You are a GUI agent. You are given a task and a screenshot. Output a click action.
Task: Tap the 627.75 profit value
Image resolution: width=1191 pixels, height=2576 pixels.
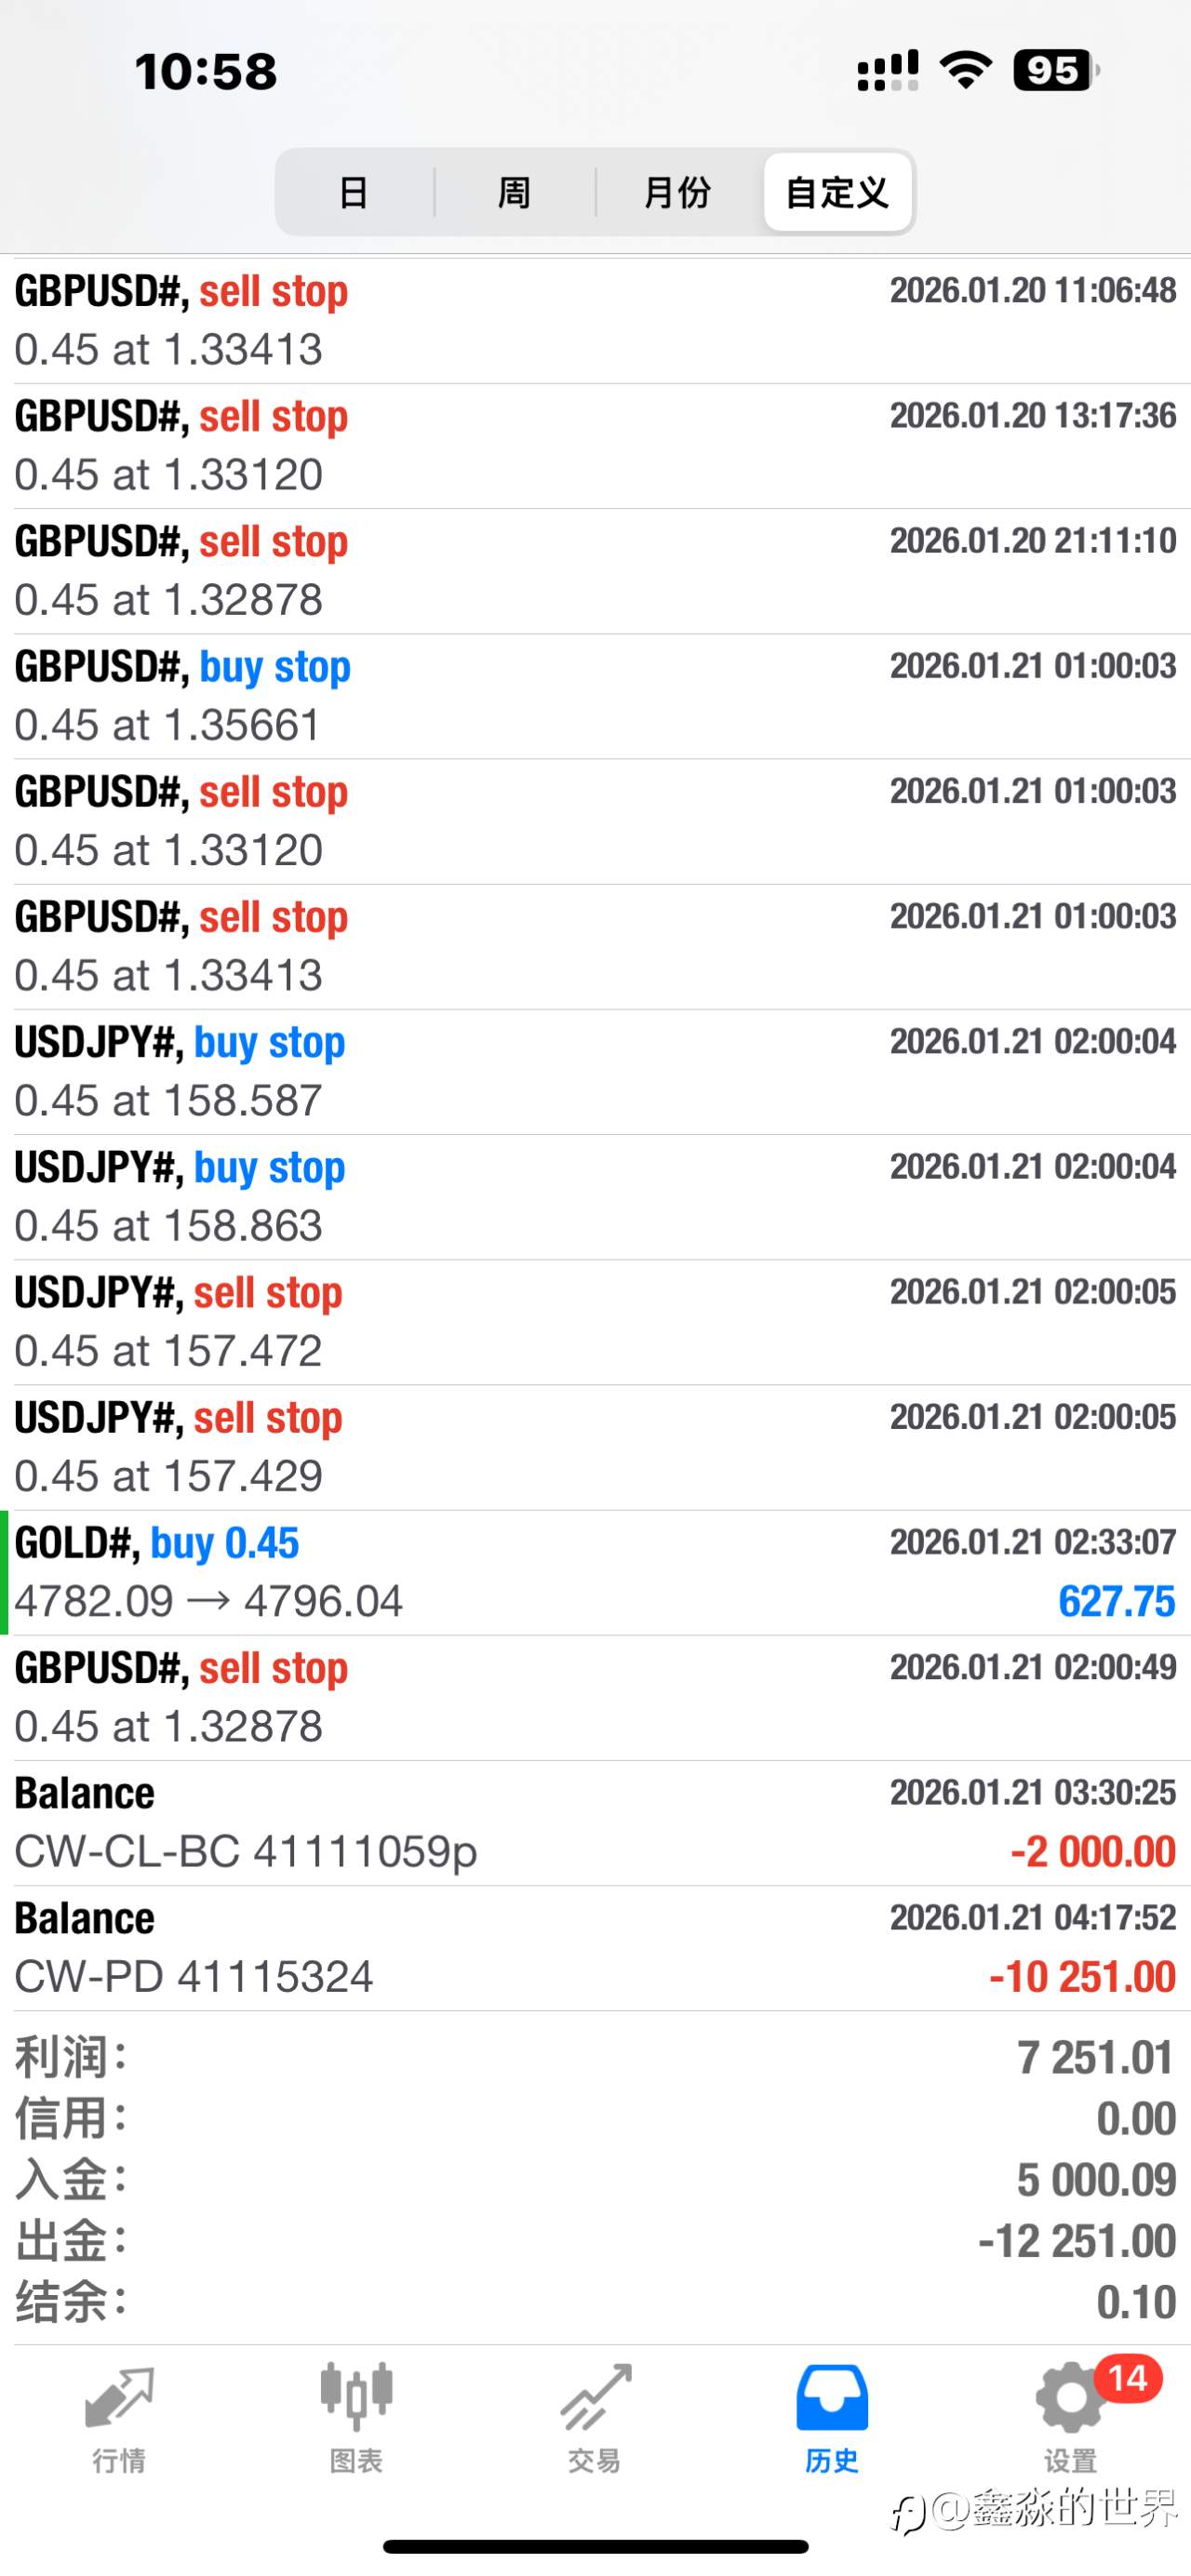pos(1116,1601)
